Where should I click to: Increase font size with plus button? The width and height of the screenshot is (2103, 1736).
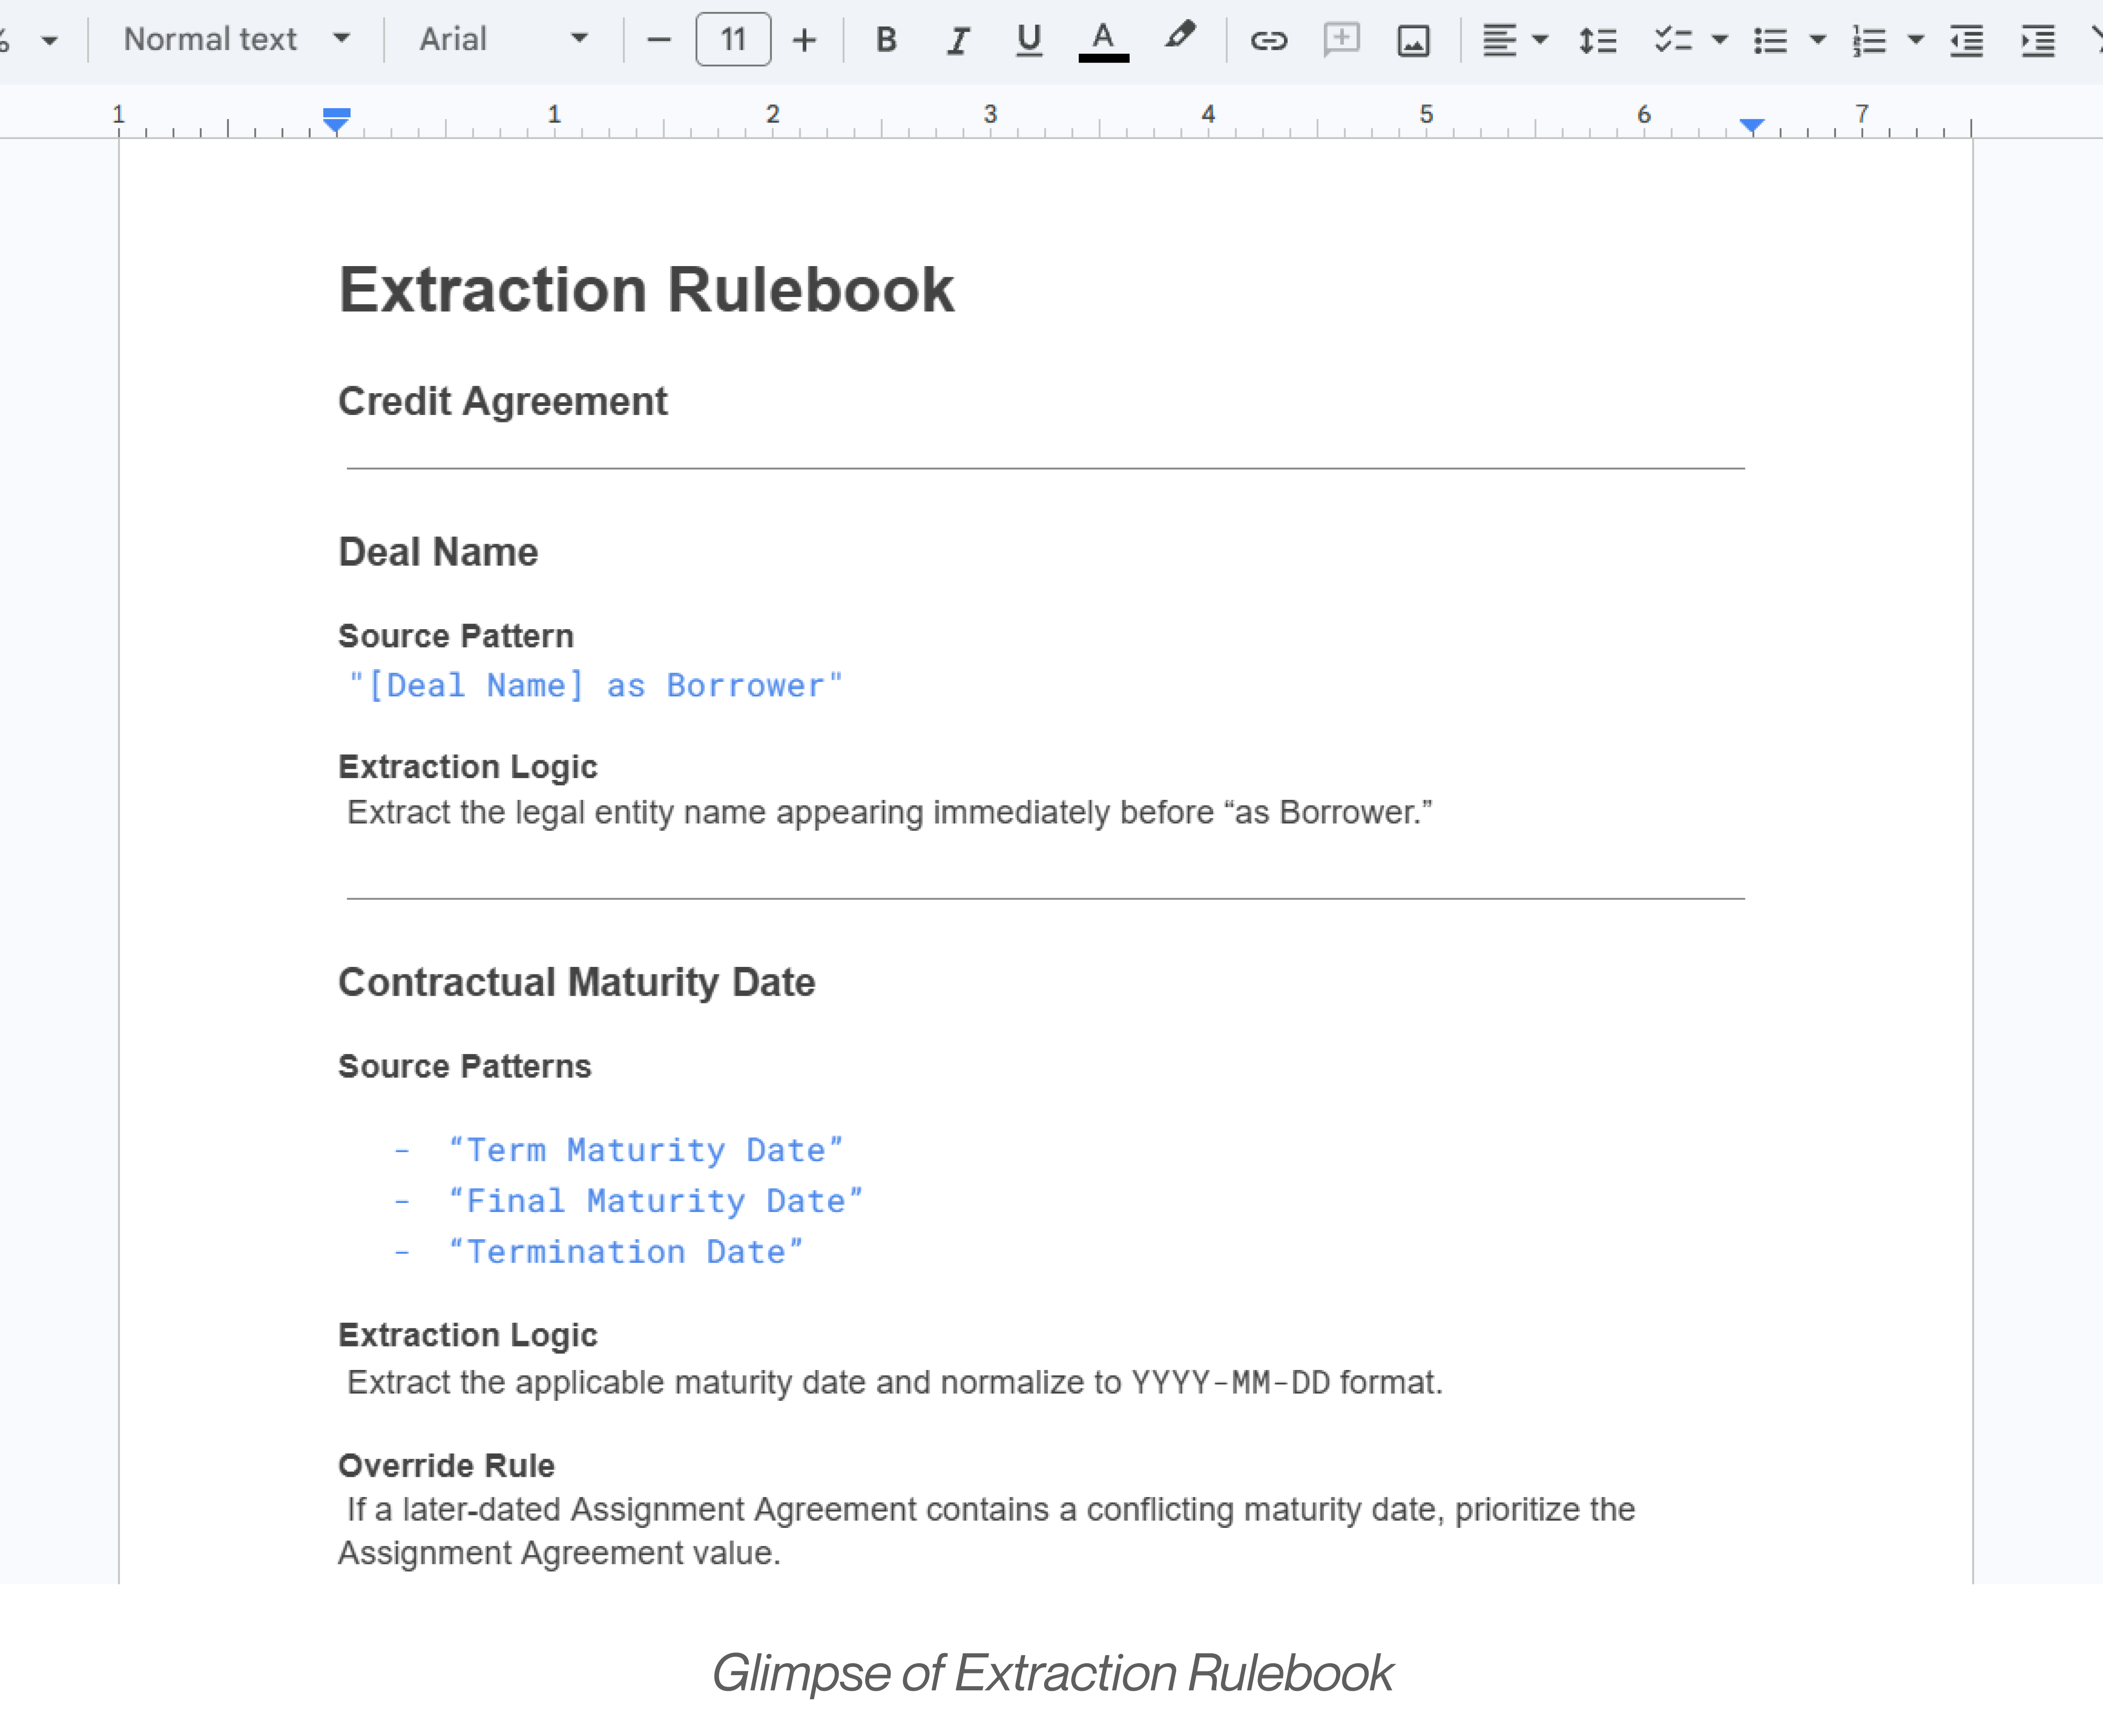(x=804, y=40)
